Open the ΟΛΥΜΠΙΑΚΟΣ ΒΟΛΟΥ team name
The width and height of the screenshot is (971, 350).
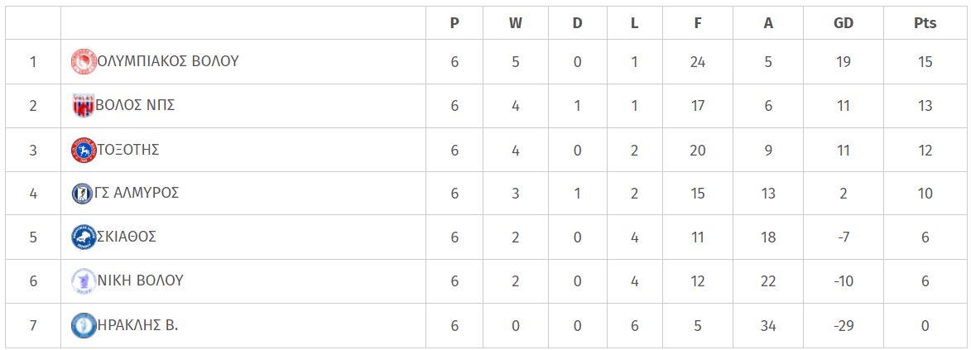click(168, 61)
